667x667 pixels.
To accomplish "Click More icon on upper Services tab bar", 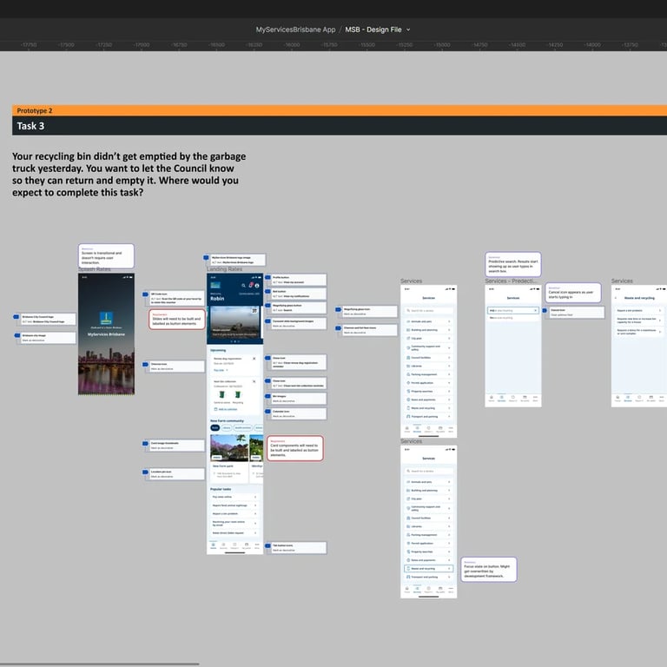I will (x=451, y=429).
